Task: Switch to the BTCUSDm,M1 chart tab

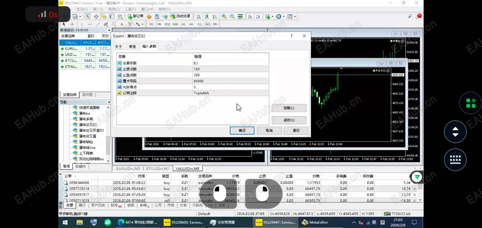Action: pyautogui.click(x=158, y=169)
